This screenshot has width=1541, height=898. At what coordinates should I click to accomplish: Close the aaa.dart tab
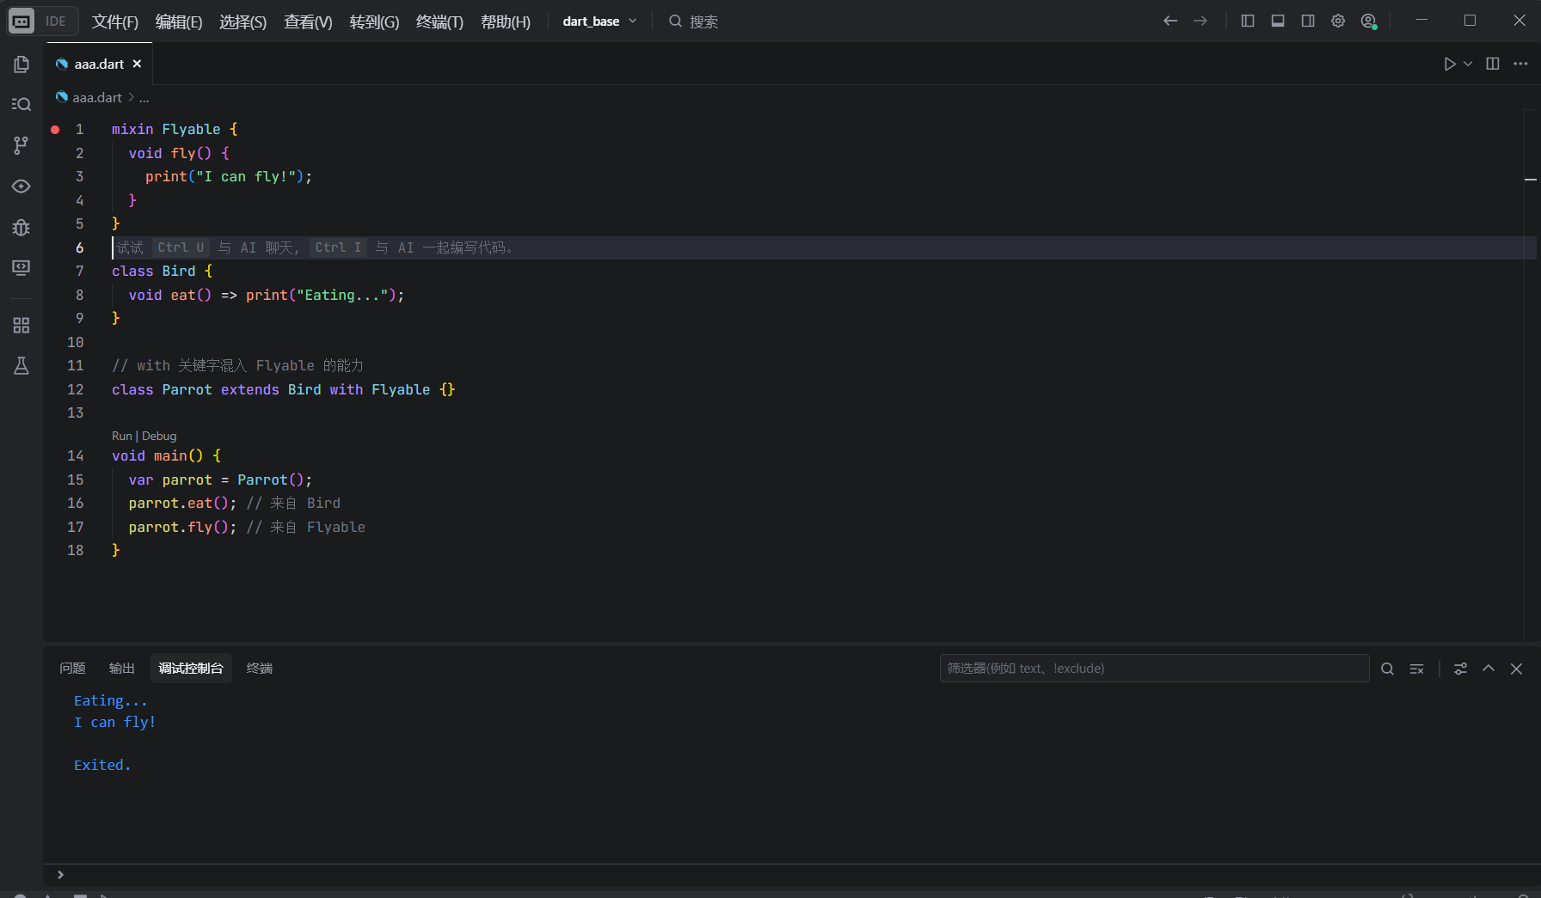coord(137,64)
